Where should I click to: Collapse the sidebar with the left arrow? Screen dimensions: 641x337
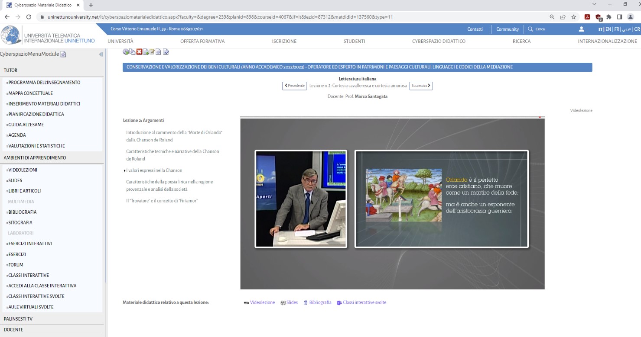point(101,55)
